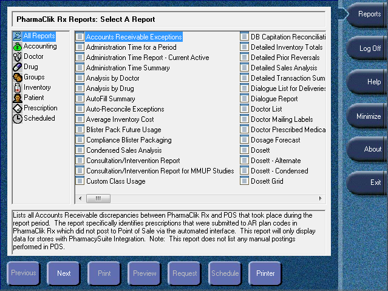This screenshot has height=291, width=388.
Task: Click the Preview button
Action: pos(145,273)
